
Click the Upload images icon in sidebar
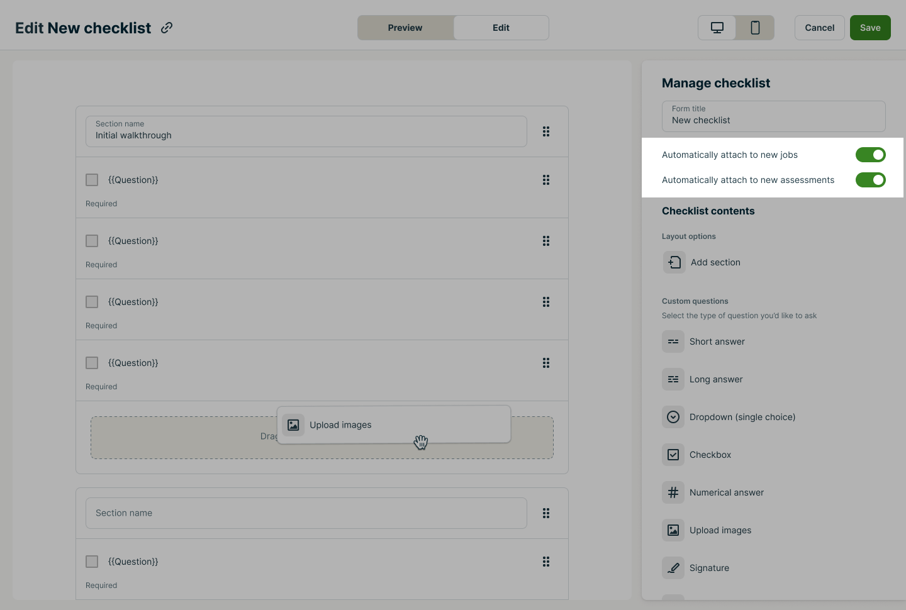[673, 530]
